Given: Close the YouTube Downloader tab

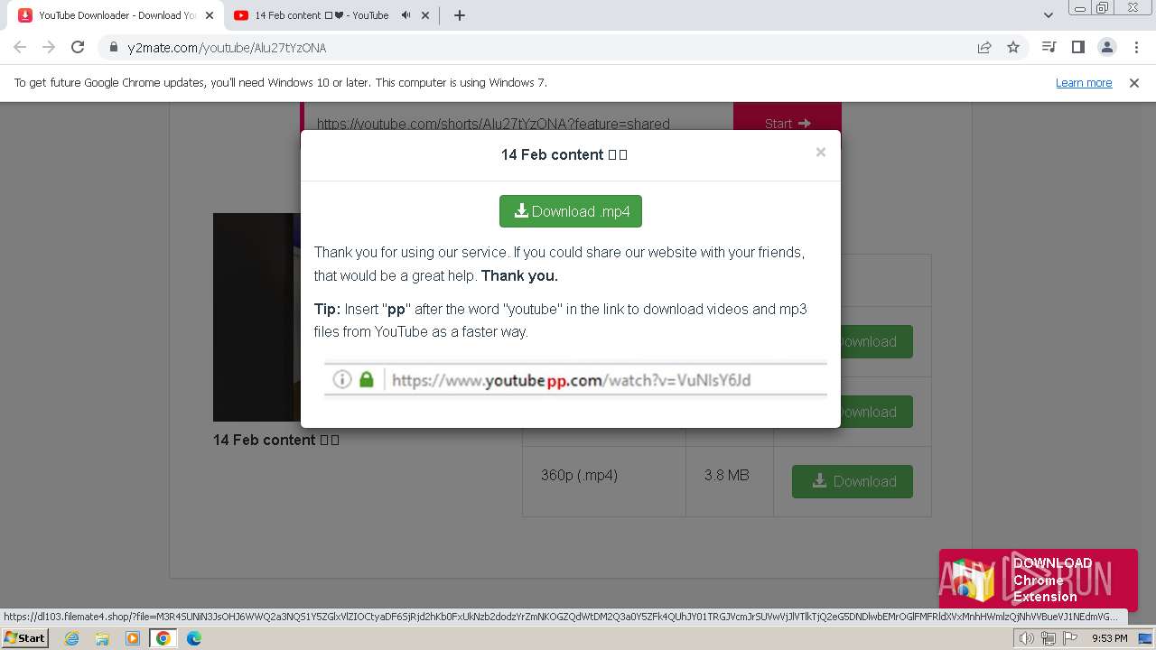Looking at the screenshot, I should pos(209,15).
